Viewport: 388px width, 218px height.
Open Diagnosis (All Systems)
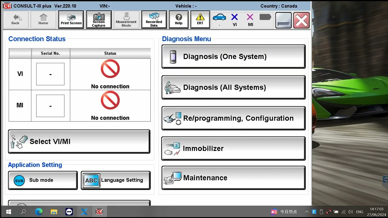233,88
